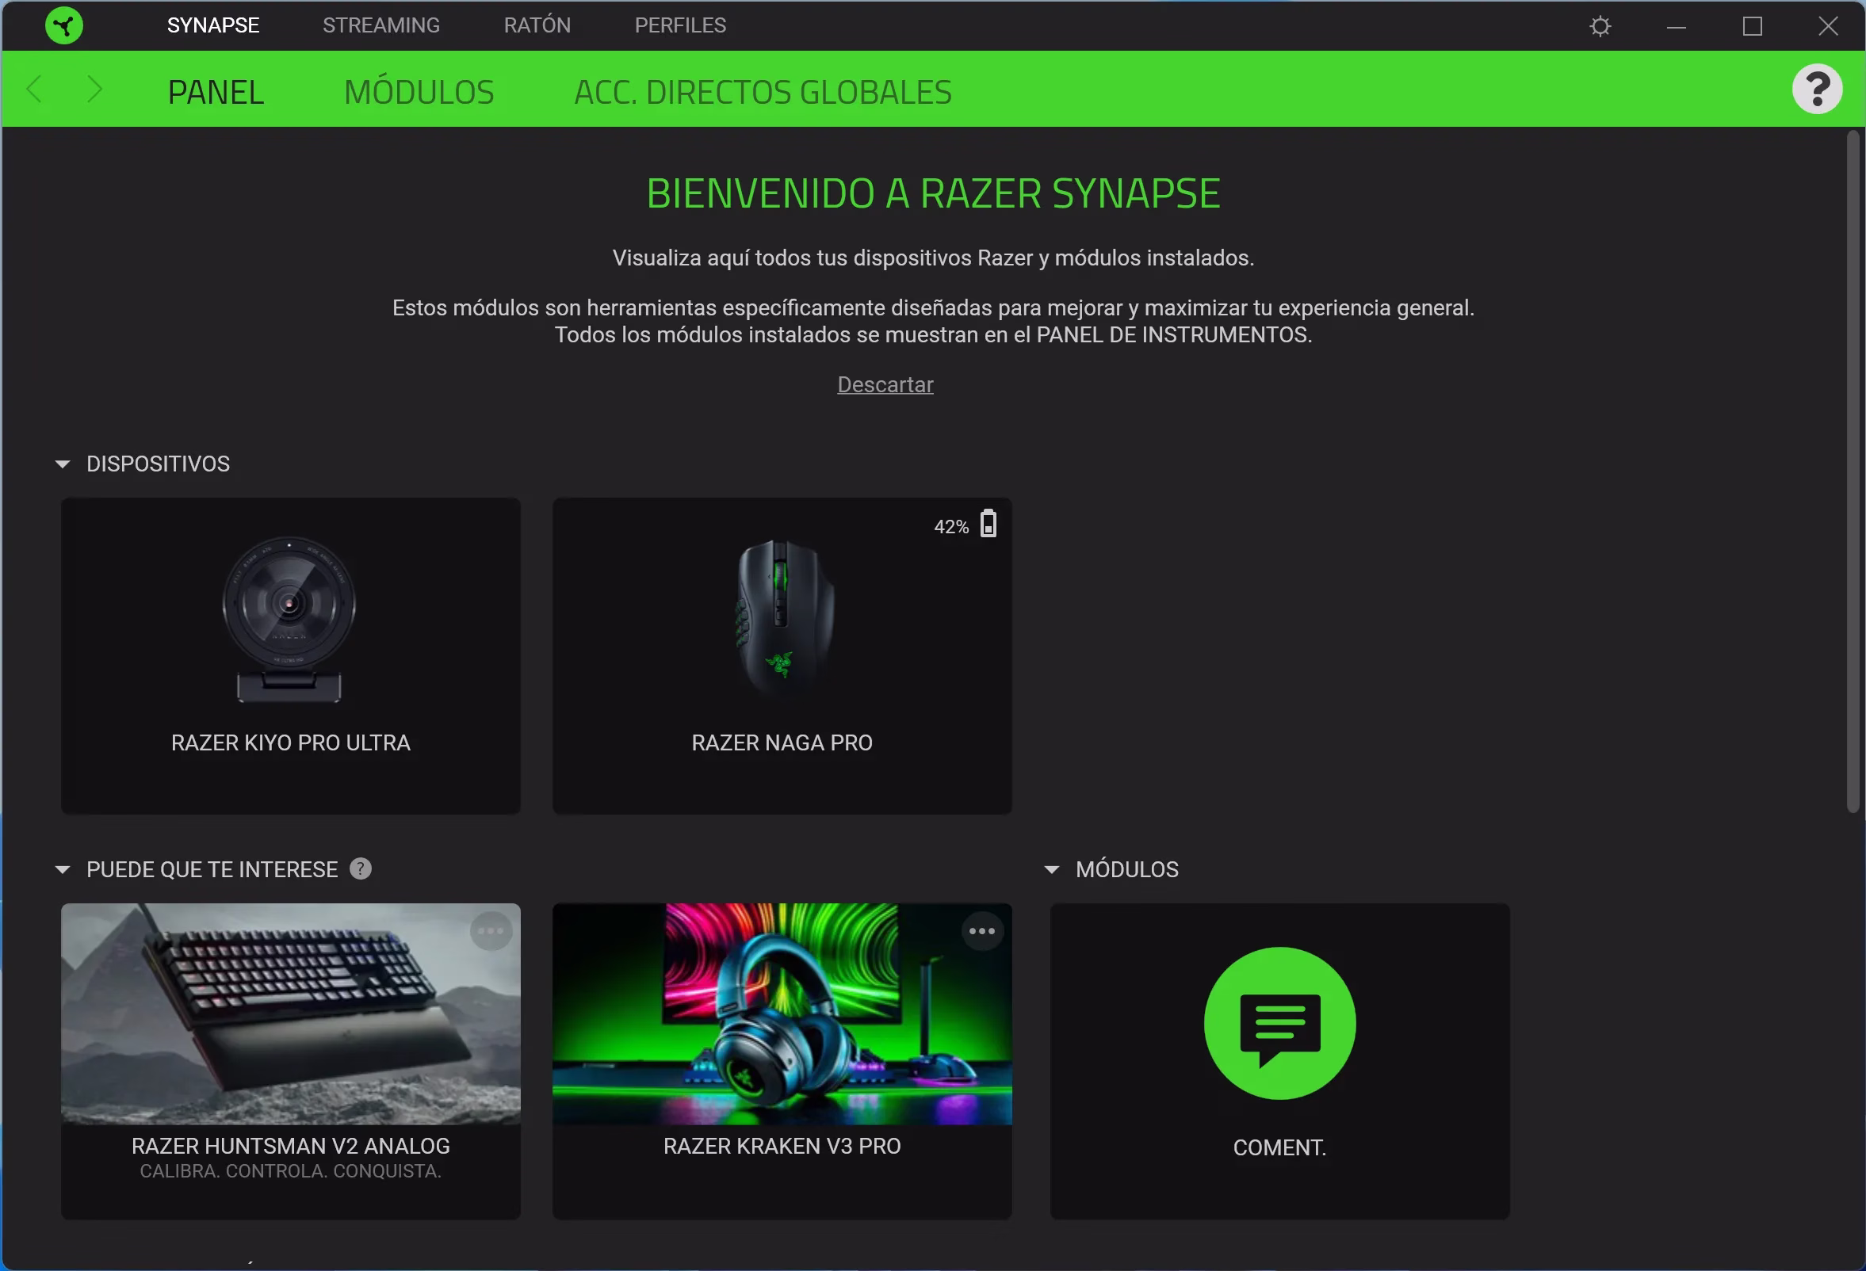Collapse the Puede que te interese section
The width and height of the screenshot is (1866, 1271).
(62, 870)
